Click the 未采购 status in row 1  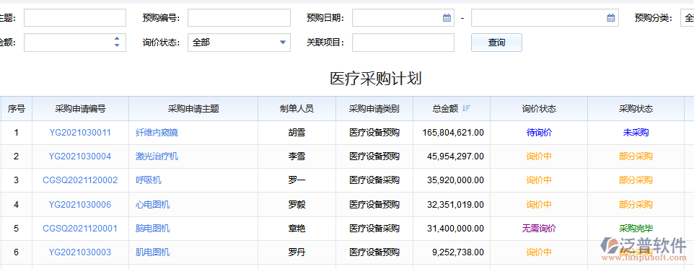[636, 132]
